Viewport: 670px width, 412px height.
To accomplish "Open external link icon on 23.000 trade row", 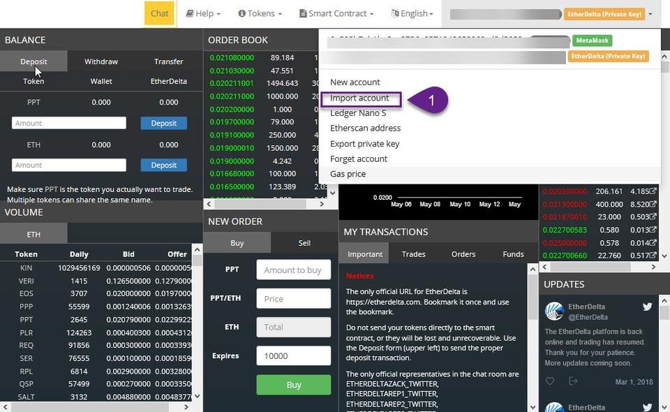I will click(653, 216).
